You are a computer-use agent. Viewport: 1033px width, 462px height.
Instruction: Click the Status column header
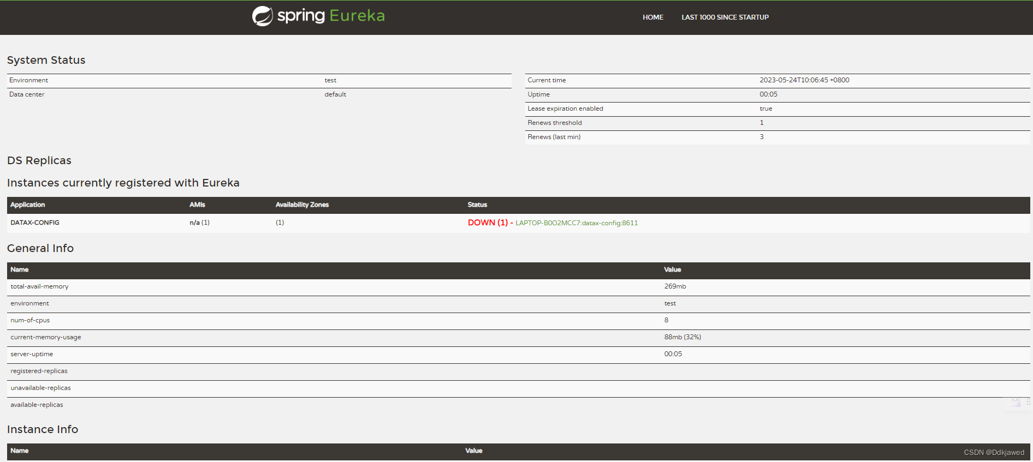[477, 205]
